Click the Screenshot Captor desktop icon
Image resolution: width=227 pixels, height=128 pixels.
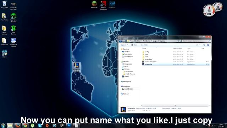coord(13,42)
